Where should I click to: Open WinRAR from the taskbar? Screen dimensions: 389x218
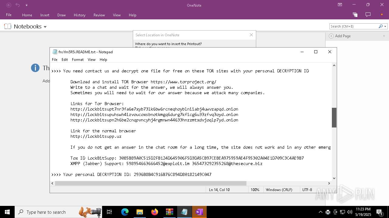[x=169, y=212]
